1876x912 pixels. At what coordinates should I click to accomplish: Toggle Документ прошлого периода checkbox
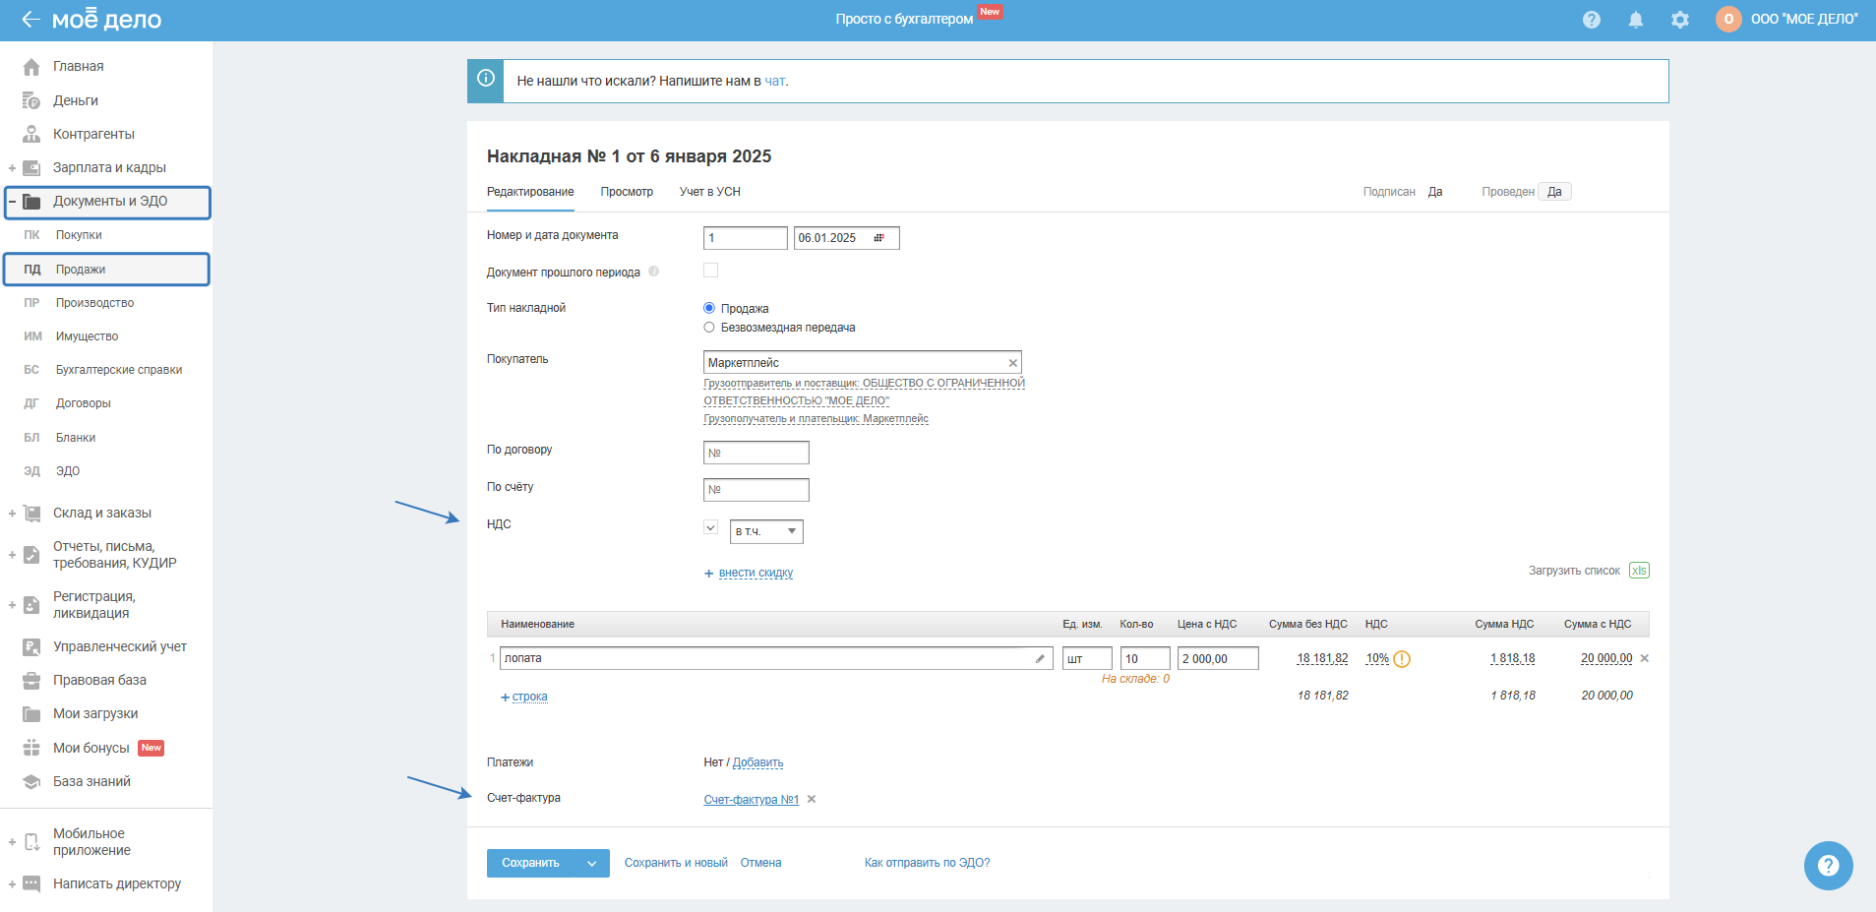click(x=710, y=271)
